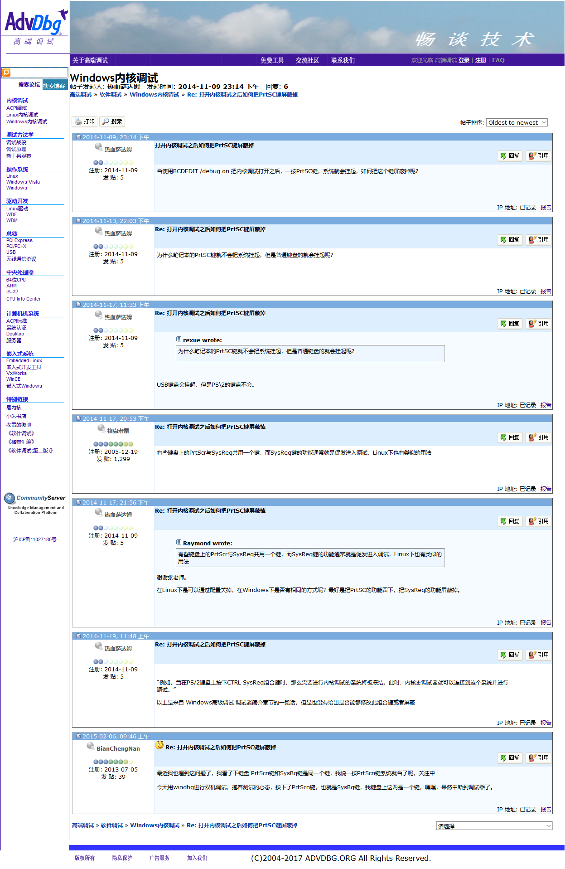This screenshot has width=565, height=869.
Task: Click the avatar icon next to BianChengNan
Action: (x=90, y=746)
